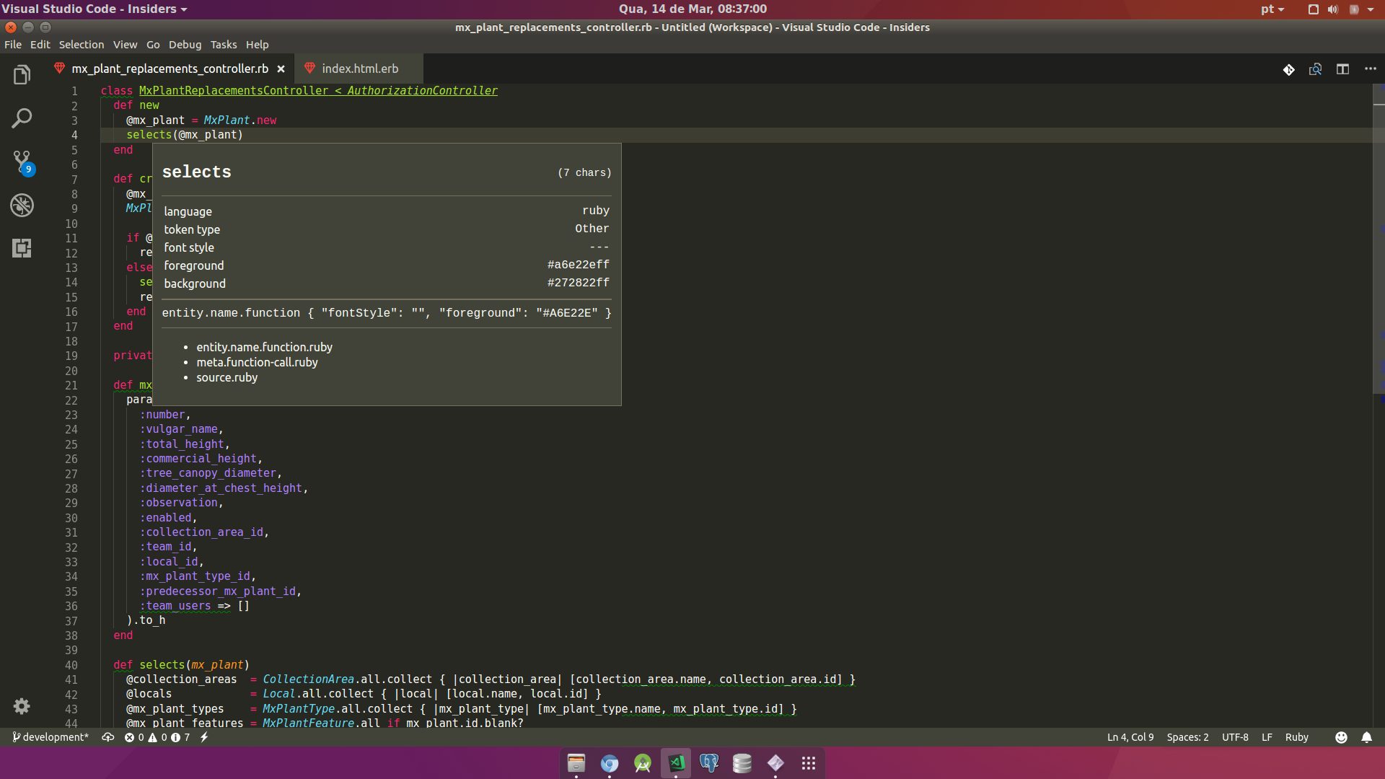Change language mode by clicking Ruby indicator

click(x=1296, y=737)
